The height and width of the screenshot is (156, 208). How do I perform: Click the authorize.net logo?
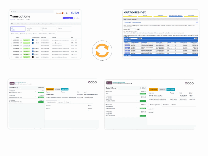[135, 12]
